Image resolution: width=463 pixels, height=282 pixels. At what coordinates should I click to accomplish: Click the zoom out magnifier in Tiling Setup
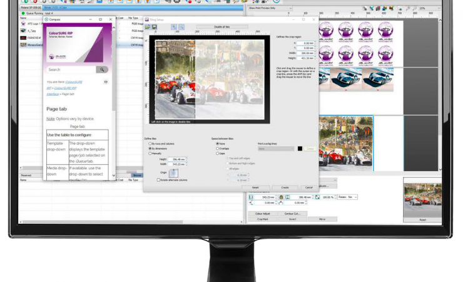point(181,28)
